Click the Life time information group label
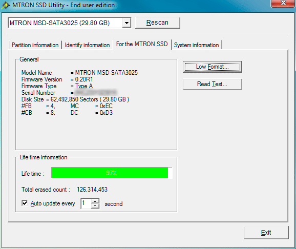Image resolution: width=296 pixels, height=249 pixels. tap(44, 157)
